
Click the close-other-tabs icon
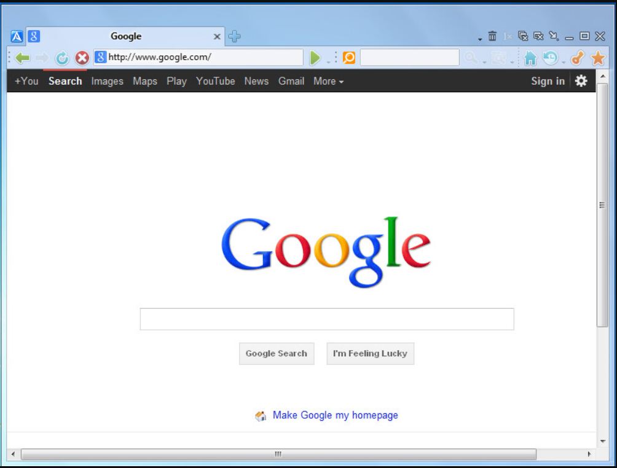pyautogui.click(x=538, y=36)
